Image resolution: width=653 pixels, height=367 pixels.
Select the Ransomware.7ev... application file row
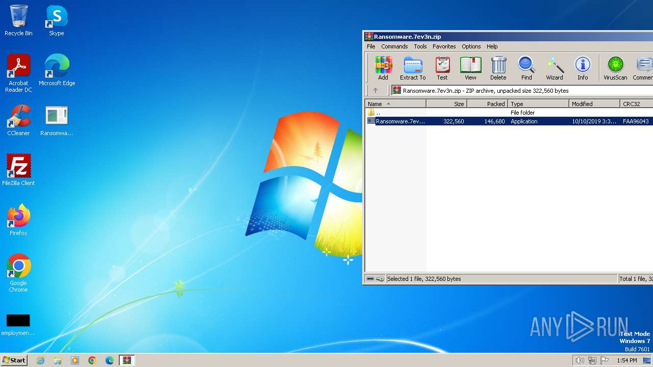click(509, 121)
